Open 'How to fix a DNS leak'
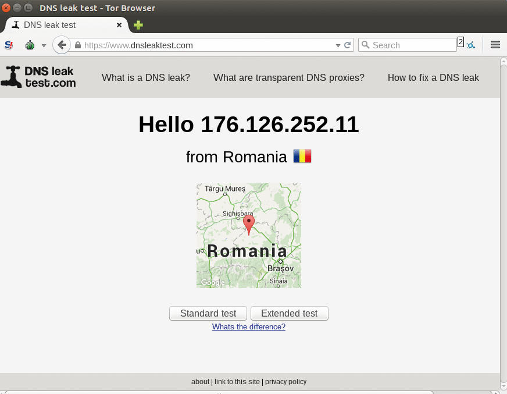This screenshot has height=394, width=507. click(433, 78)
